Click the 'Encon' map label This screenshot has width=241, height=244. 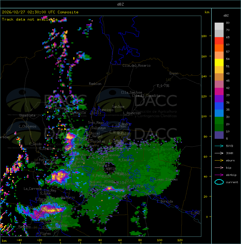tap(174, 73)
